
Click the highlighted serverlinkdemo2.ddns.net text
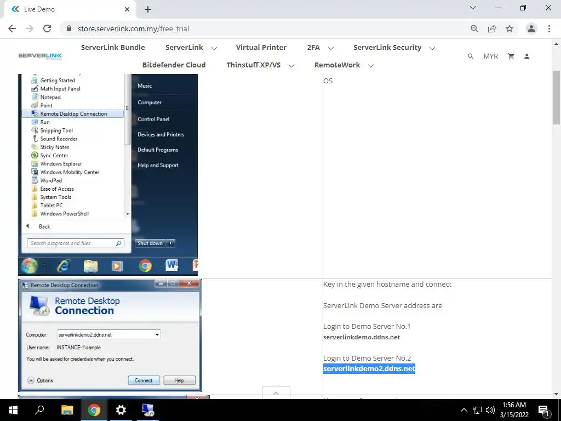tap(369, 368)
